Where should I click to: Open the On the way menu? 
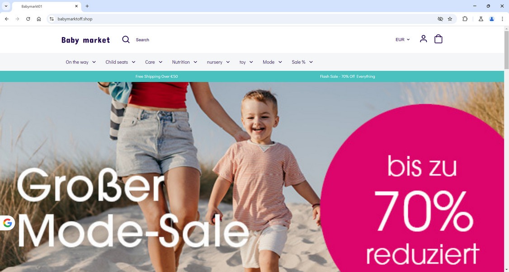click(80, 62)
